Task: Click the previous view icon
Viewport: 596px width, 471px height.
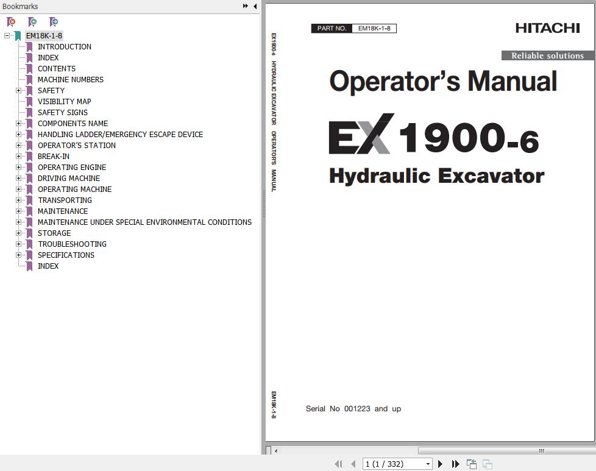Action: (472, 464)
